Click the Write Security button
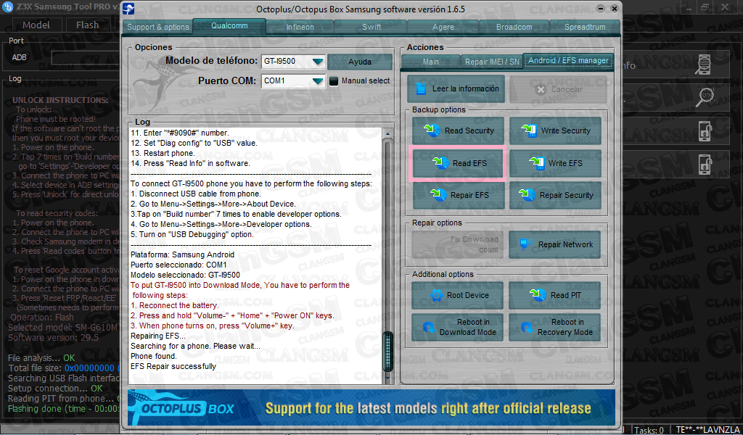The image size is (743, 435). pyautogui.click(x=555, y=130)
